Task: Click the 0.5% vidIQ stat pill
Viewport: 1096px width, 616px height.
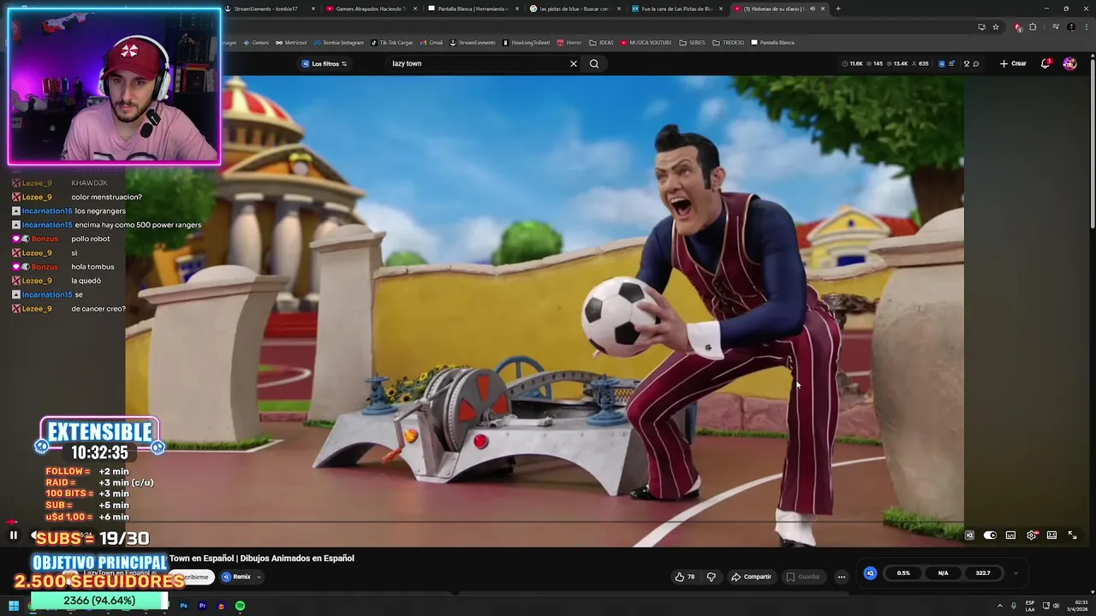Action: pyautogui.click(x=903, y=573)
